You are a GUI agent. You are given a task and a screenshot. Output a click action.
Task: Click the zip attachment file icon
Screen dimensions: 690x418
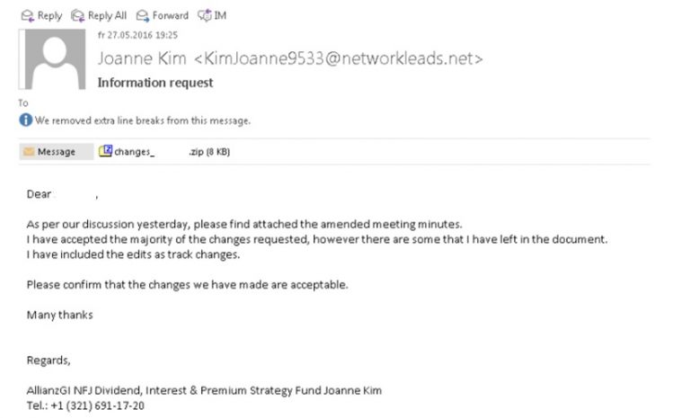tap(105, 151)
